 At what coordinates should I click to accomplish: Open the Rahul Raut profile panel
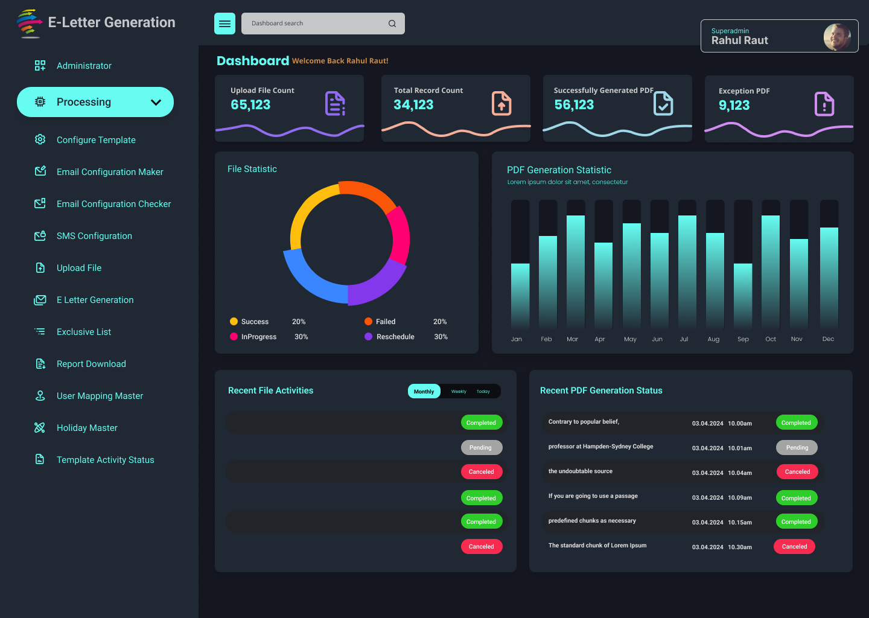click(778, 36)
